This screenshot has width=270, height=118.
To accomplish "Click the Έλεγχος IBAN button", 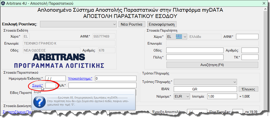I will coord(248,89).
